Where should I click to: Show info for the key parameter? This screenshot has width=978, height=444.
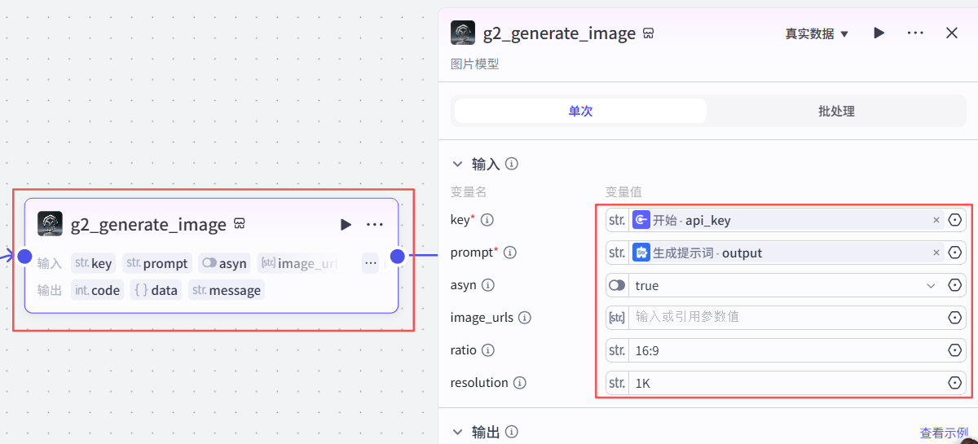coord(487,220)
